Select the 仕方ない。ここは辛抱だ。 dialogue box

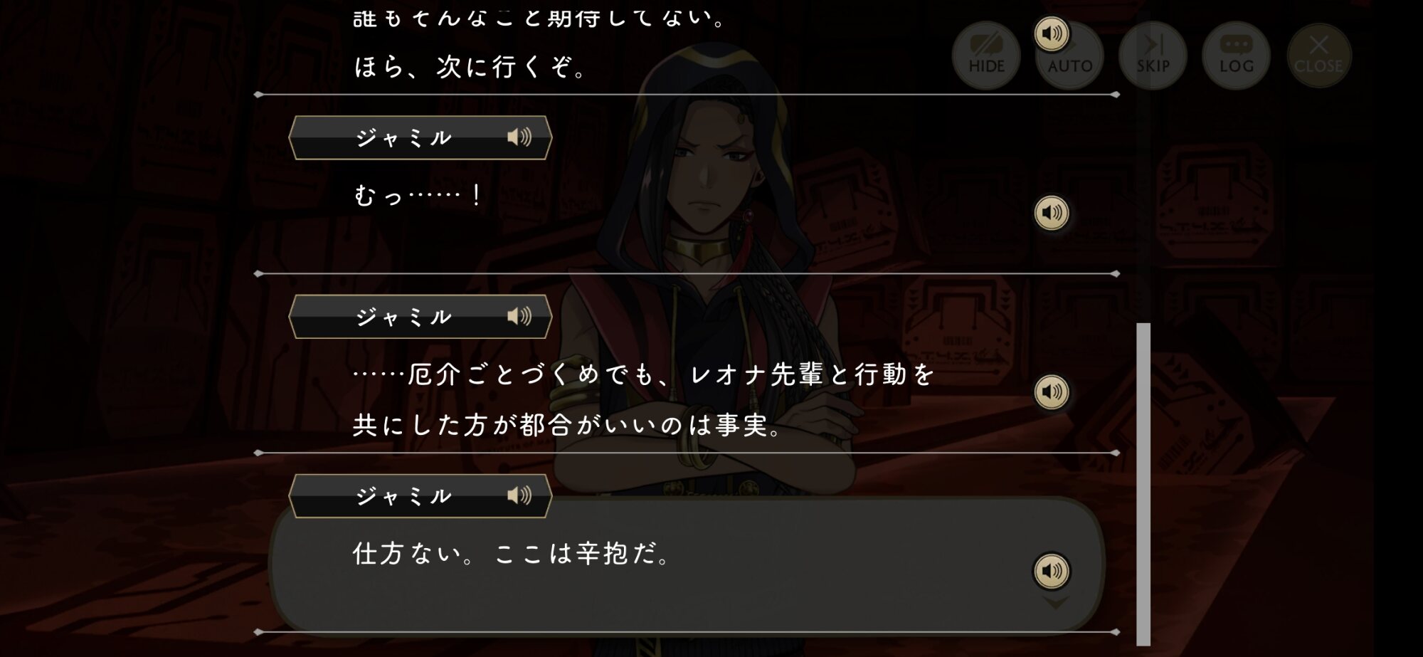tap(687, 564)
